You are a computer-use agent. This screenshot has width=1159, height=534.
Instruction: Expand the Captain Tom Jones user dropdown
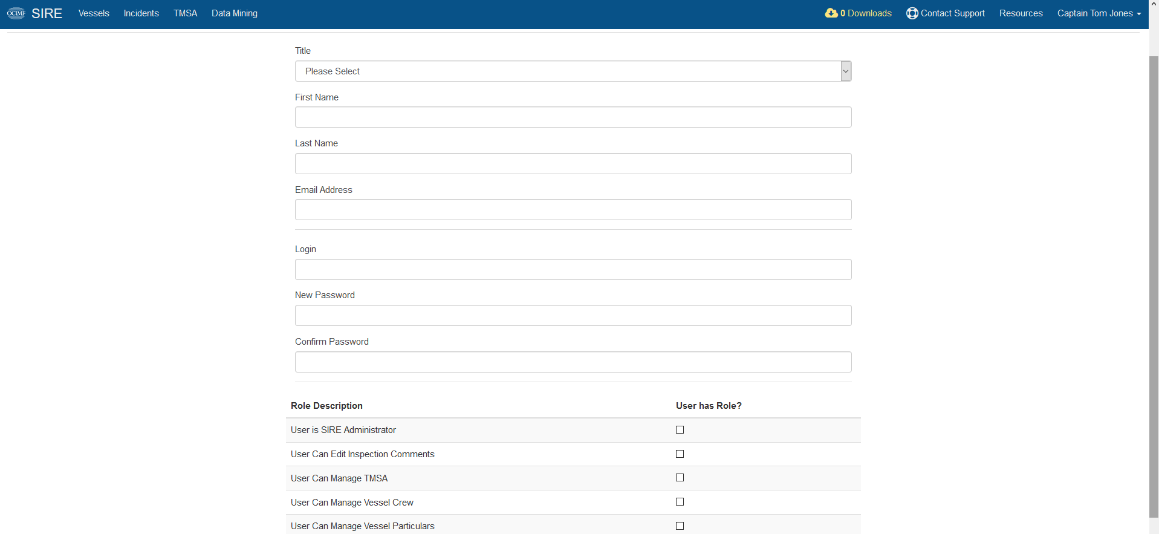tap(1099, 13)
